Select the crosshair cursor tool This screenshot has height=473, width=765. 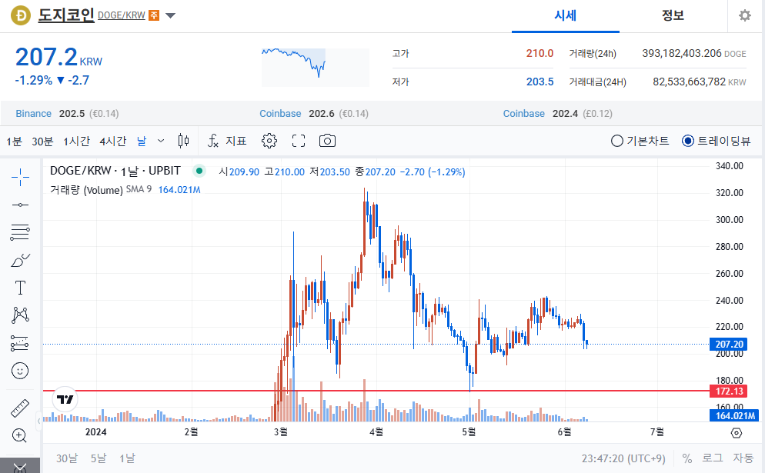coord(20,177)
